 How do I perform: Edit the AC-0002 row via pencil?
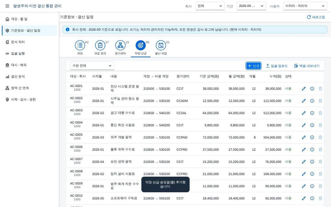tap(304, 101)
